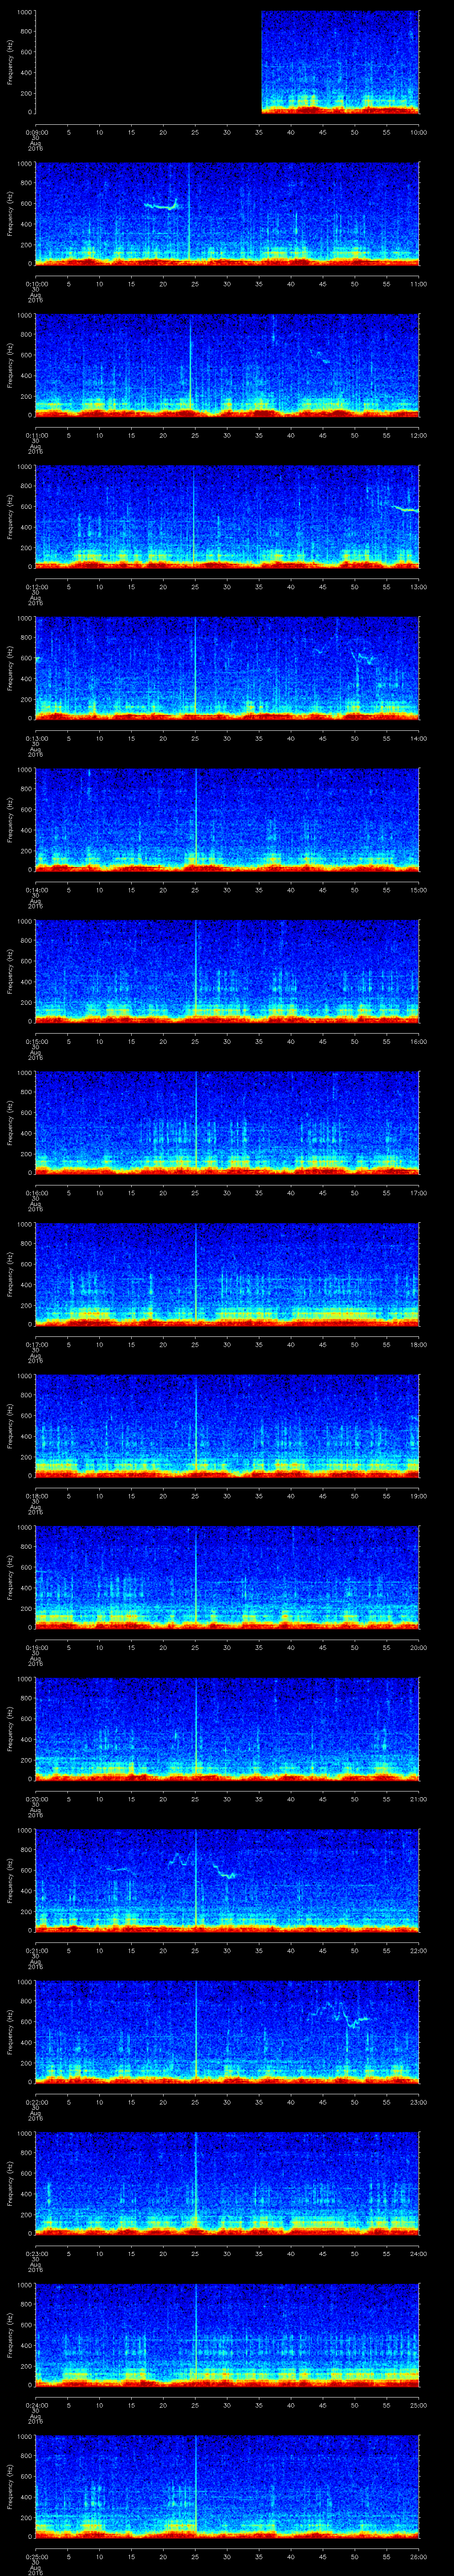454x2576 pixels.
Task: Open the spectrogram panel for minute 0:20:00
Action: pyautogui.click(x=227, y=1728)
